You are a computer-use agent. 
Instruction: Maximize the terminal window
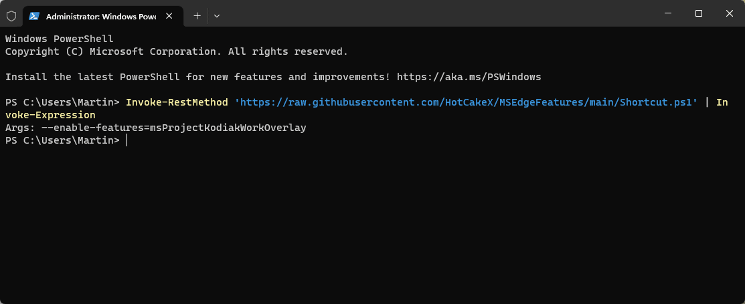(698, 13)
